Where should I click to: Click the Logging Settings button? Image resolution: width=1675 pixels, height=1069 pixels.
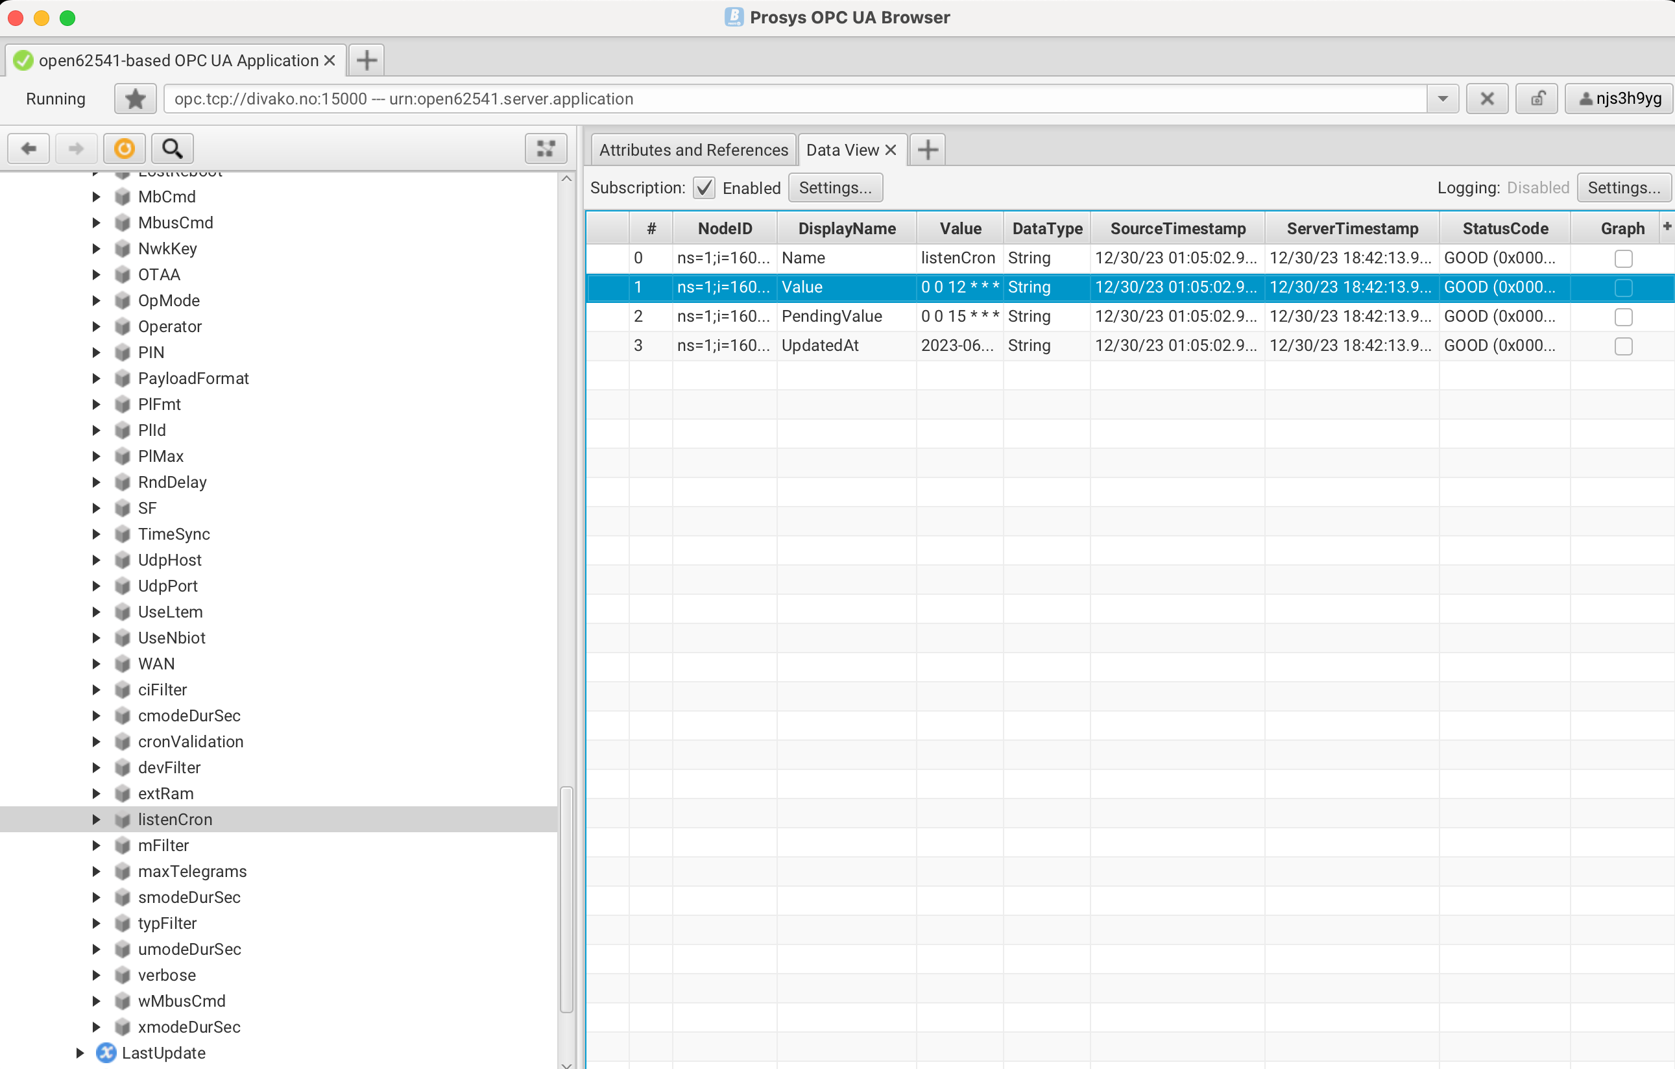pos(1622,188)
